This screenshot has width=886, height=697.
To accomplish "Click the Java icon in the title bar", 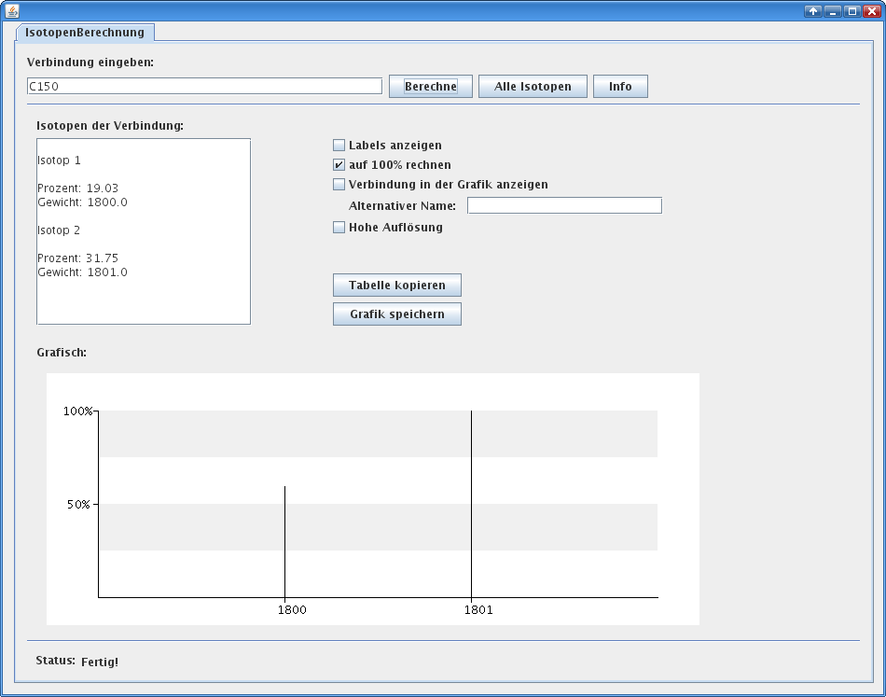I will click(x=12, y=11).
